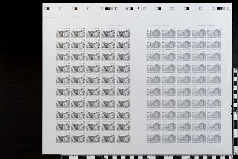Click the pane of 100-denomination stamps
The height and width of the screenshot is (159, 238).
184,85
